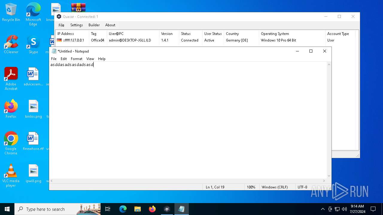Sort clients by Operating System column
The width and height of the screenshot is (383, 215).
point(292,34)
